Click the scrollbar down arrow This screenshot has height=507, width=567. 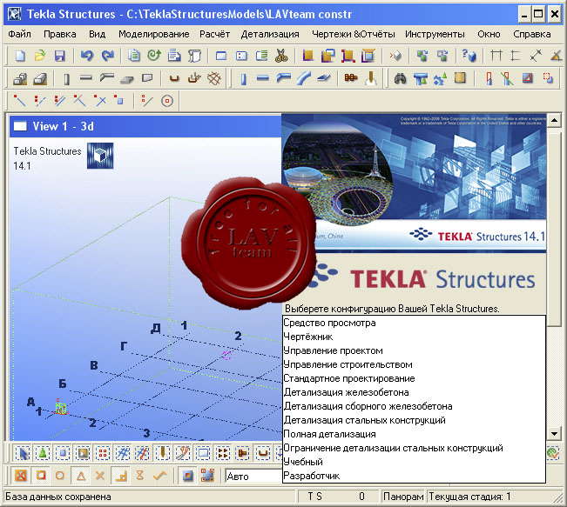[x=554, y=433]
